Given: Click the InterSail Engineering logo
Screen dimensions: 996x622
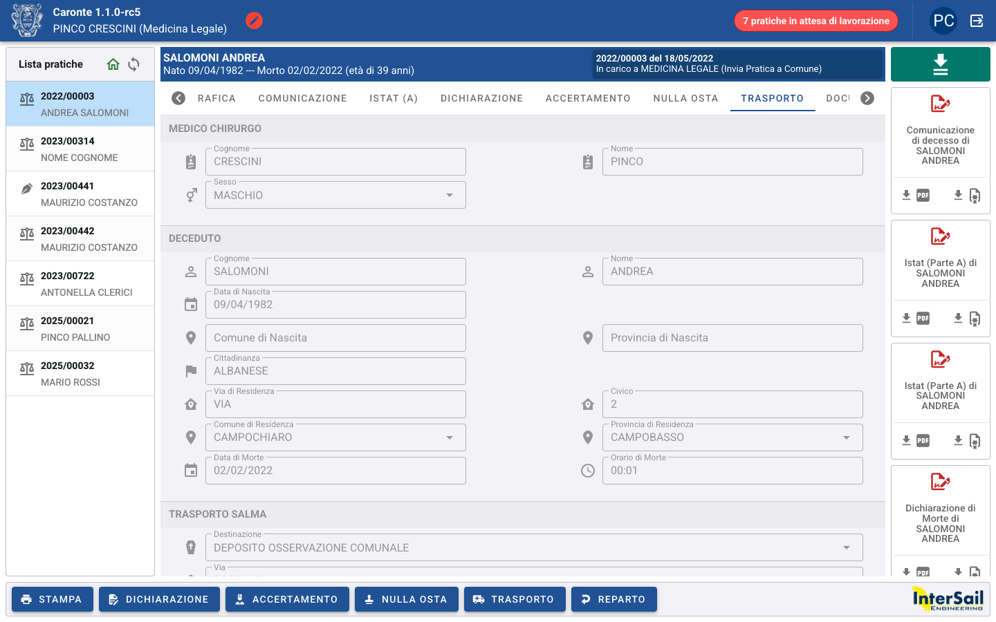Looking at the screenshot, I should (948, 599).
